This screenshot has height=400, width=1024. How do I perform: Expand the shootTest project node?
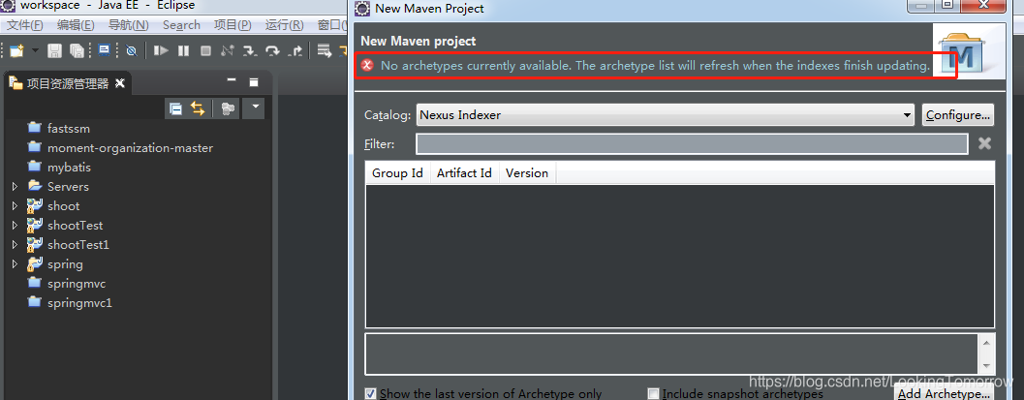tap(16, 226)
